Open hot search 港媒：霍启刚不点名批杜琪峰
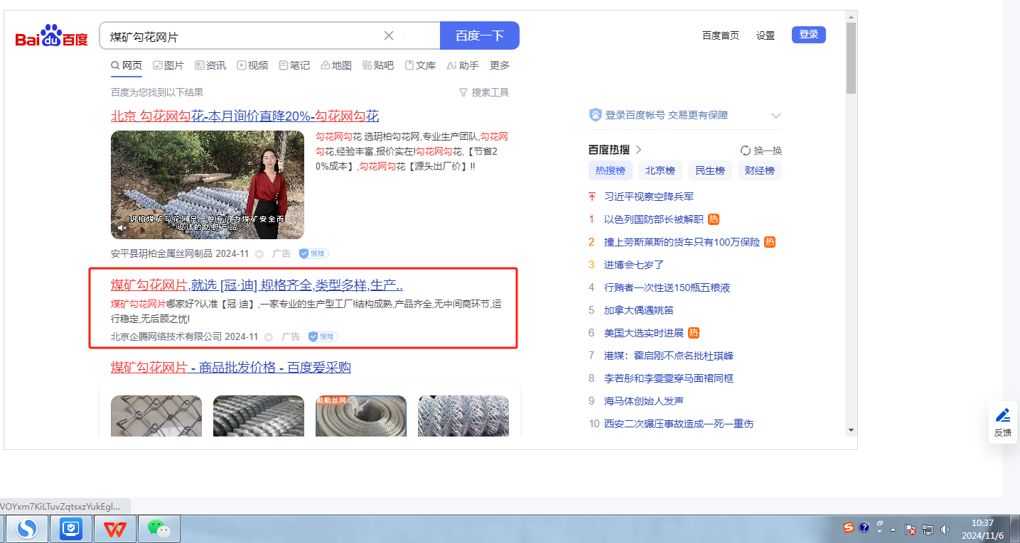Screen dimensions: 1020x543 click(x=669, y=356)
